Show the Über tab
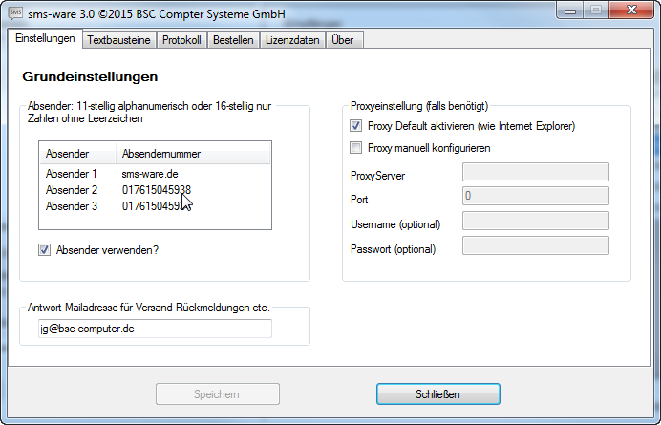This screenshot has width=661, height=425. pyautogui.click(x=344, y=40)
